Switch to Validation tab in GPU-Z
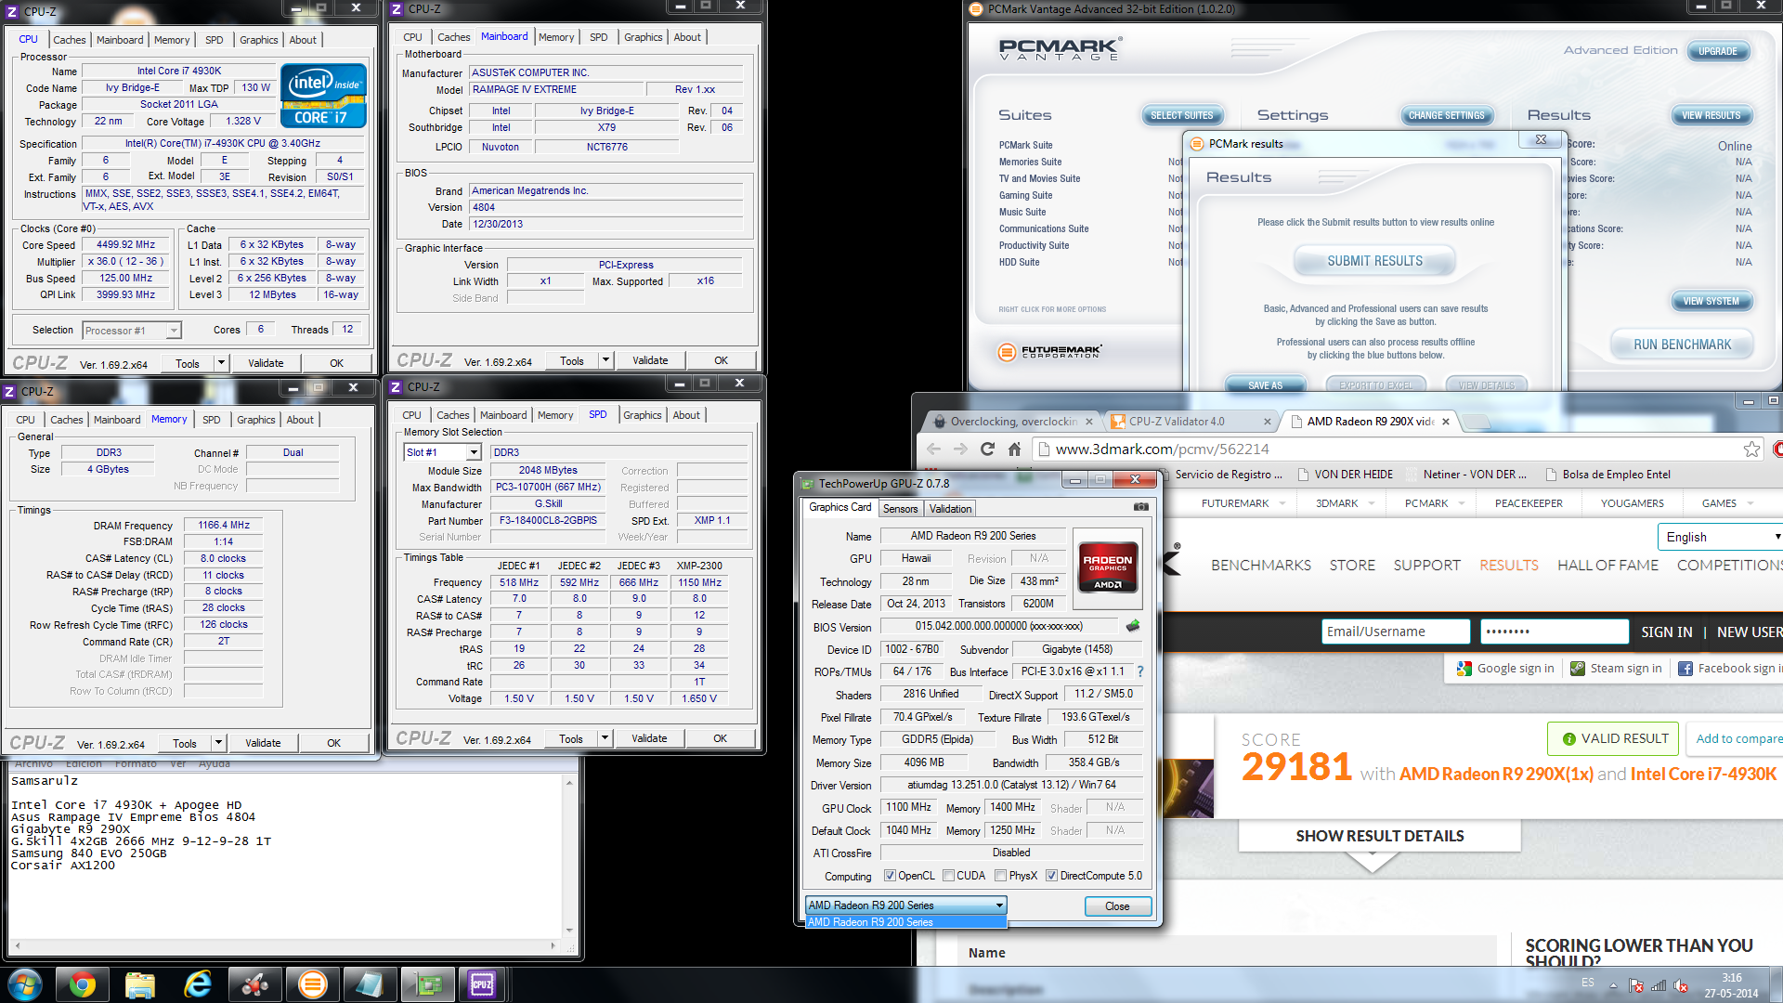1783x1003 pixels. pyautogui.click(x=950, y=509)
